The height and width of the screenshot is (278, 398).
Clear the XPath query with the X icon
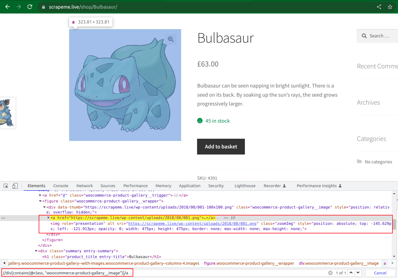(x=331, y=272)
